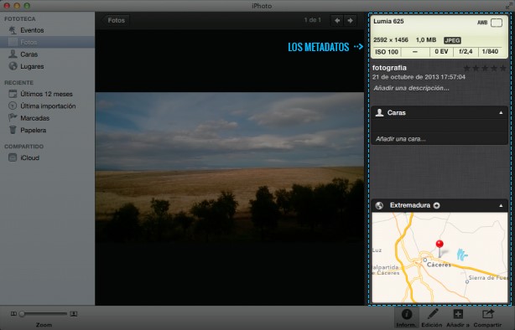
Task: Click the flag icon beside Marcadas
Action: (x=13, y=117)
